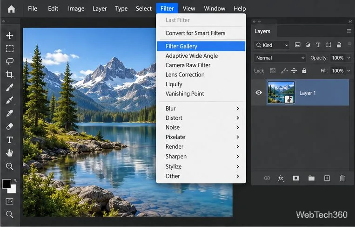Add layer style fx icon
The height and width of the screenshot is (227, 355).
click(281, 178)
